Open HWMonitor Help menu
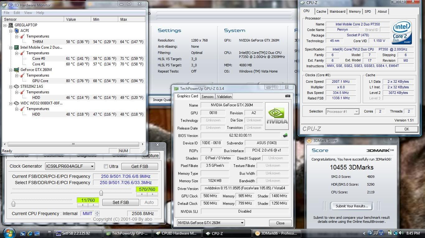The height and width of the screenshot is (238, 425). (x=40, y=13)
